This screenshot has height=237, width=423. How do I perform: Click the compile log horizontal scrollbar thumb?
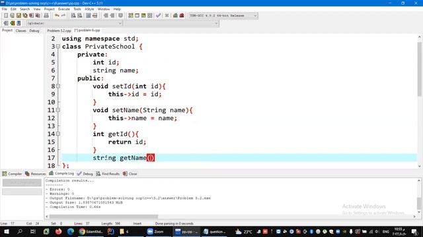click(x=104, y=217)
